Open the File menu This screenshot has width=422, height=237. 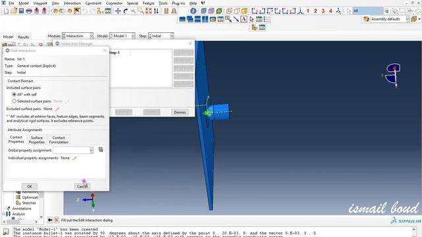pyautogui.click(x=11, y=3)
